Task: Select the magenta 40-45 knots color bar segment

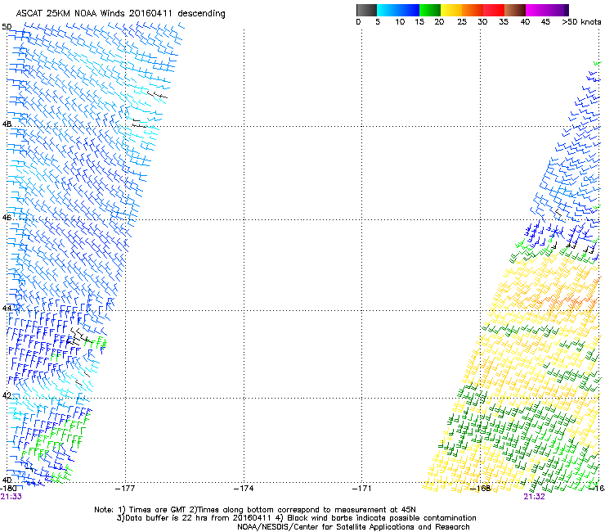Action: [536, 10]
